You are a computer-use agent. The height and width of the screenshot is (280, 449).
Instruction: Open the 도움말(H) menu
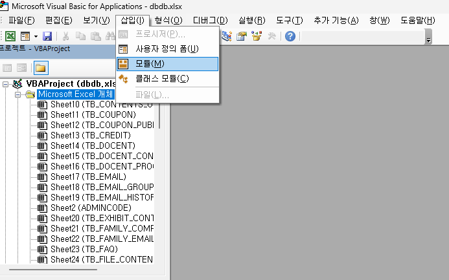pyautogui.click(x=417, y=20)
